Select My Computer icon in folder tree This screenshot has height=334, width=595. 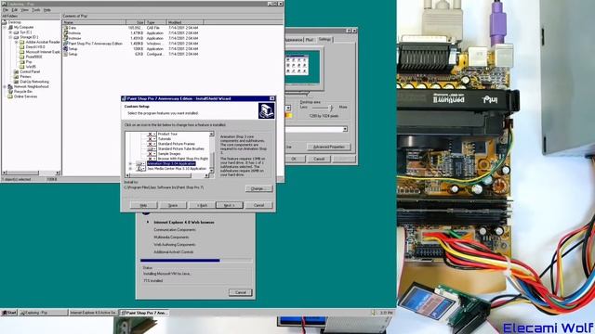tap(10, 27)
